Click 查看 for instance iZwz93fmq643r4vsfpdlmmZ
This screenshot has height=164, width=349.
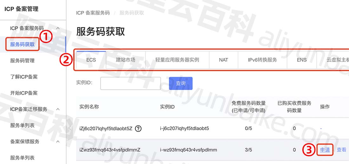(341, 150)
